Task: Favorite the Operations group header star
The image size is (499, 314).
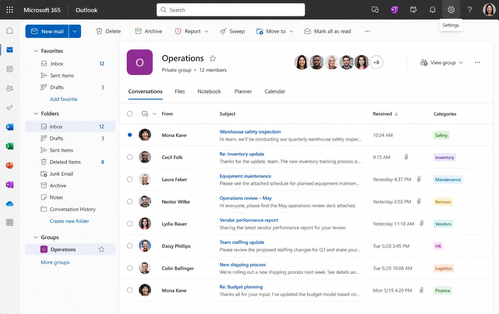Action: pyautogui.click(x=213, y=58)
